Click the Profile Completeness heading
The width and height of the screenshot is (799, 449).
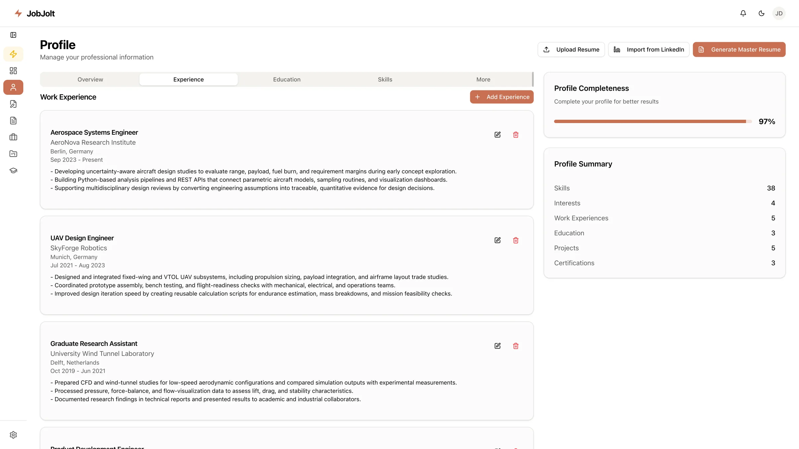[x=591, y=88]
